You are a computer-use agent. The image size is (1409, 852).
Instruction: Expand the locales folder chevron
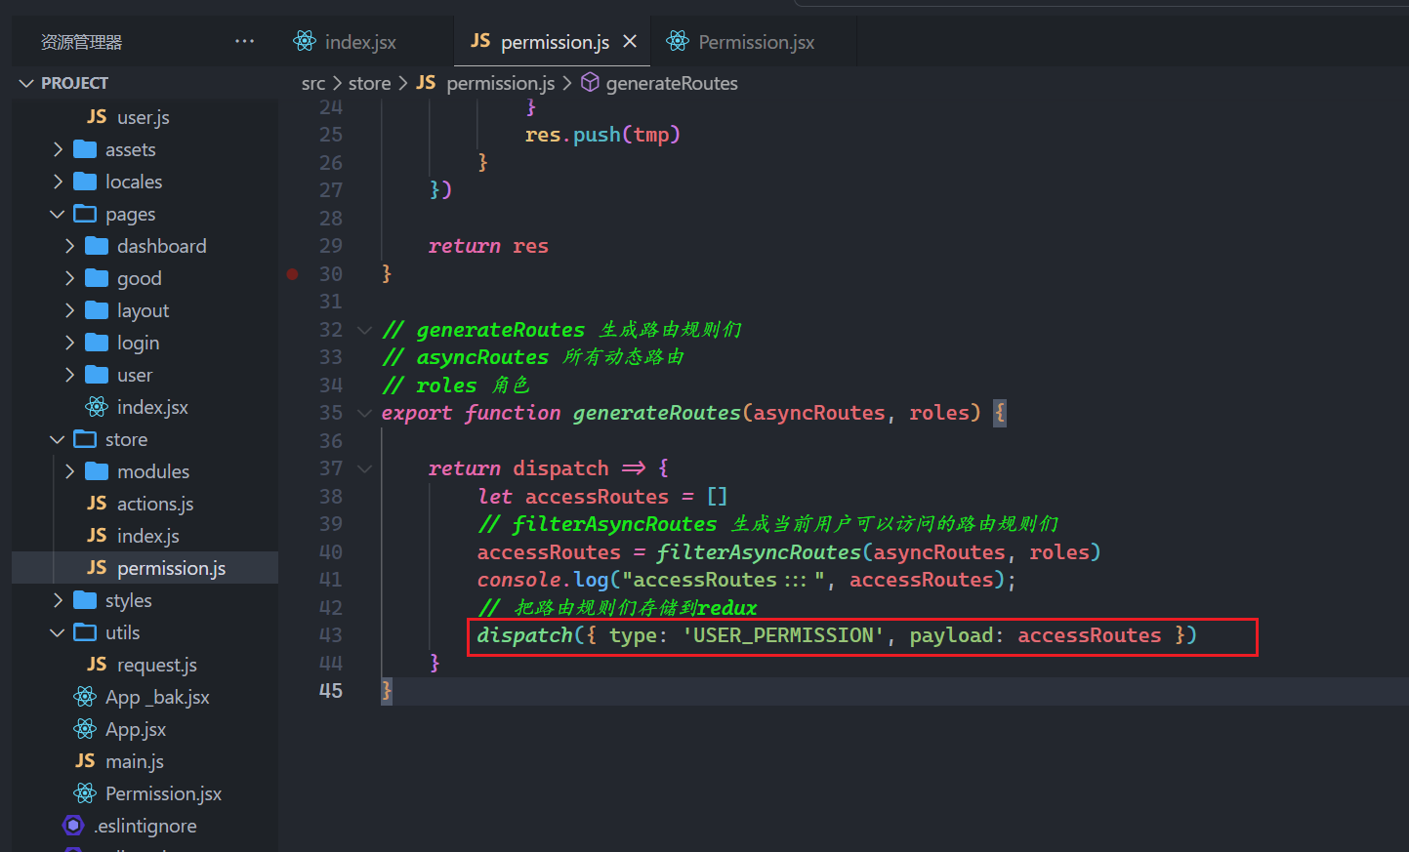[58, 182]
